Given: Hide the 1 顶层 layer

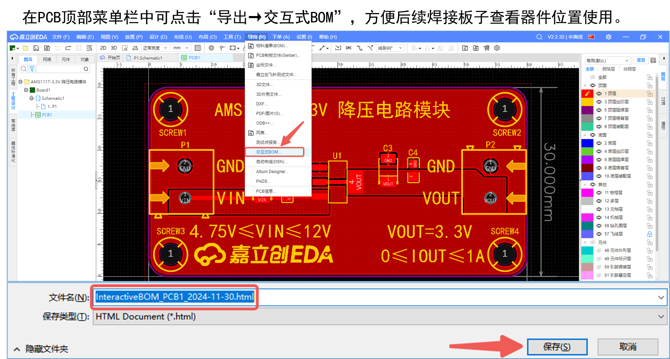Looking at the screenshot, I should pos(599,94).
